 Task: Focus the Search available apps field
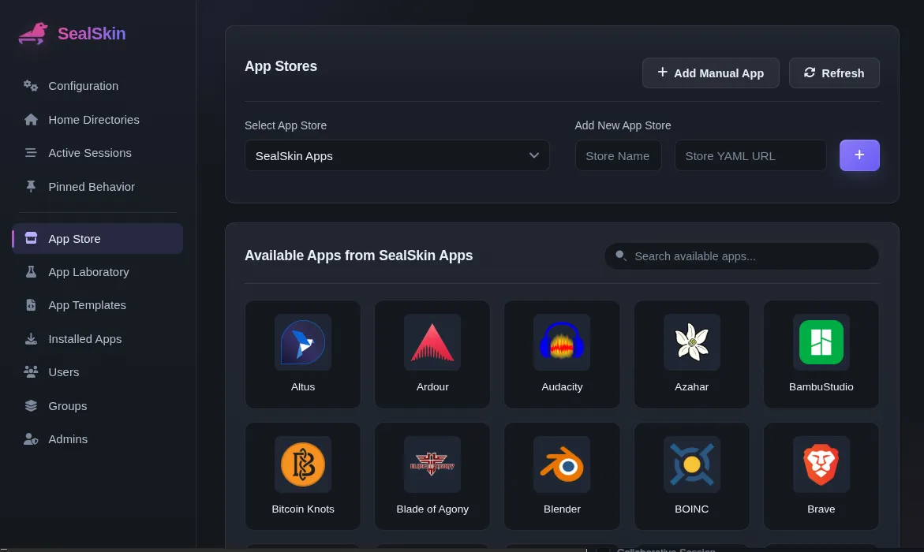point(741,256)
